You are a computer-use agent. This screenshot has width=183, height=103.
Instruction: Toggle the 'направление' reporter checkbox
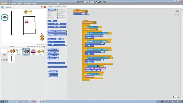48,76
